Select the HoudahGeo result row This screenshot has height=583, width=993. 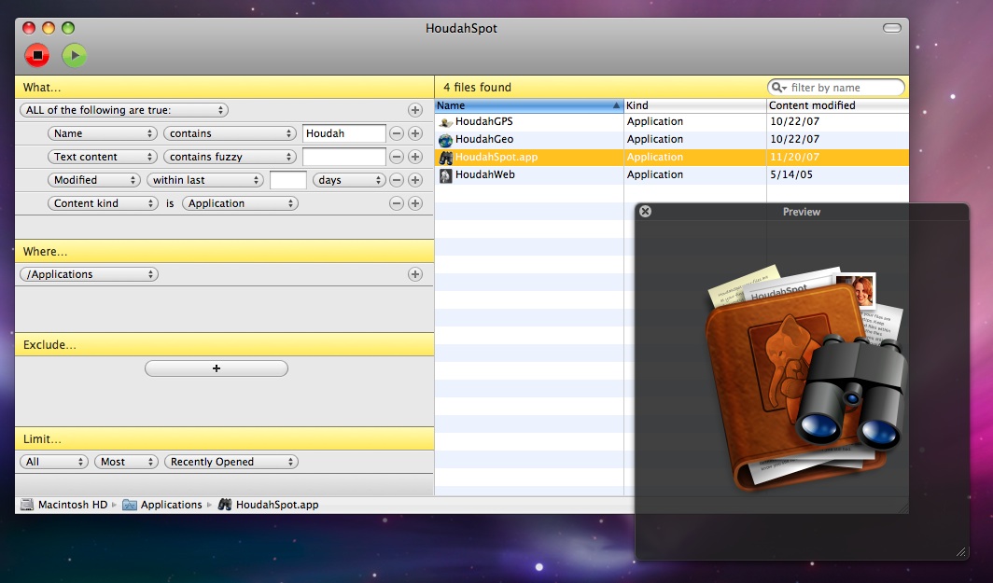672,139
